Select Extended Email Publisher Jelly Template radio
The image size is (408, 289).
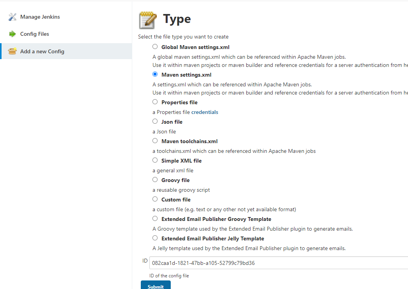click(155, 238)
